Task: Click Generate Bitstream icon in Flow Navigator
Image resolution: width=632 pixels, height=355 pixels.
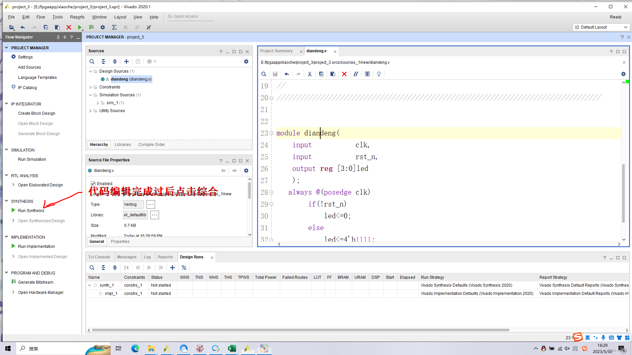Action: [13, 282]
